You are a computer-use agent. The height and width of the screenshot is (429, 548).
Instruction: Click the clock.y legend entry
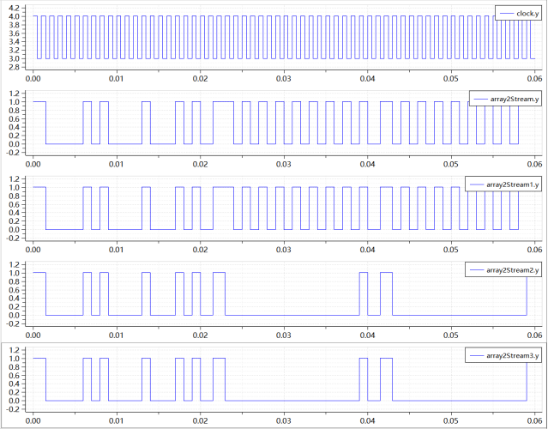(x=518, y=13)
